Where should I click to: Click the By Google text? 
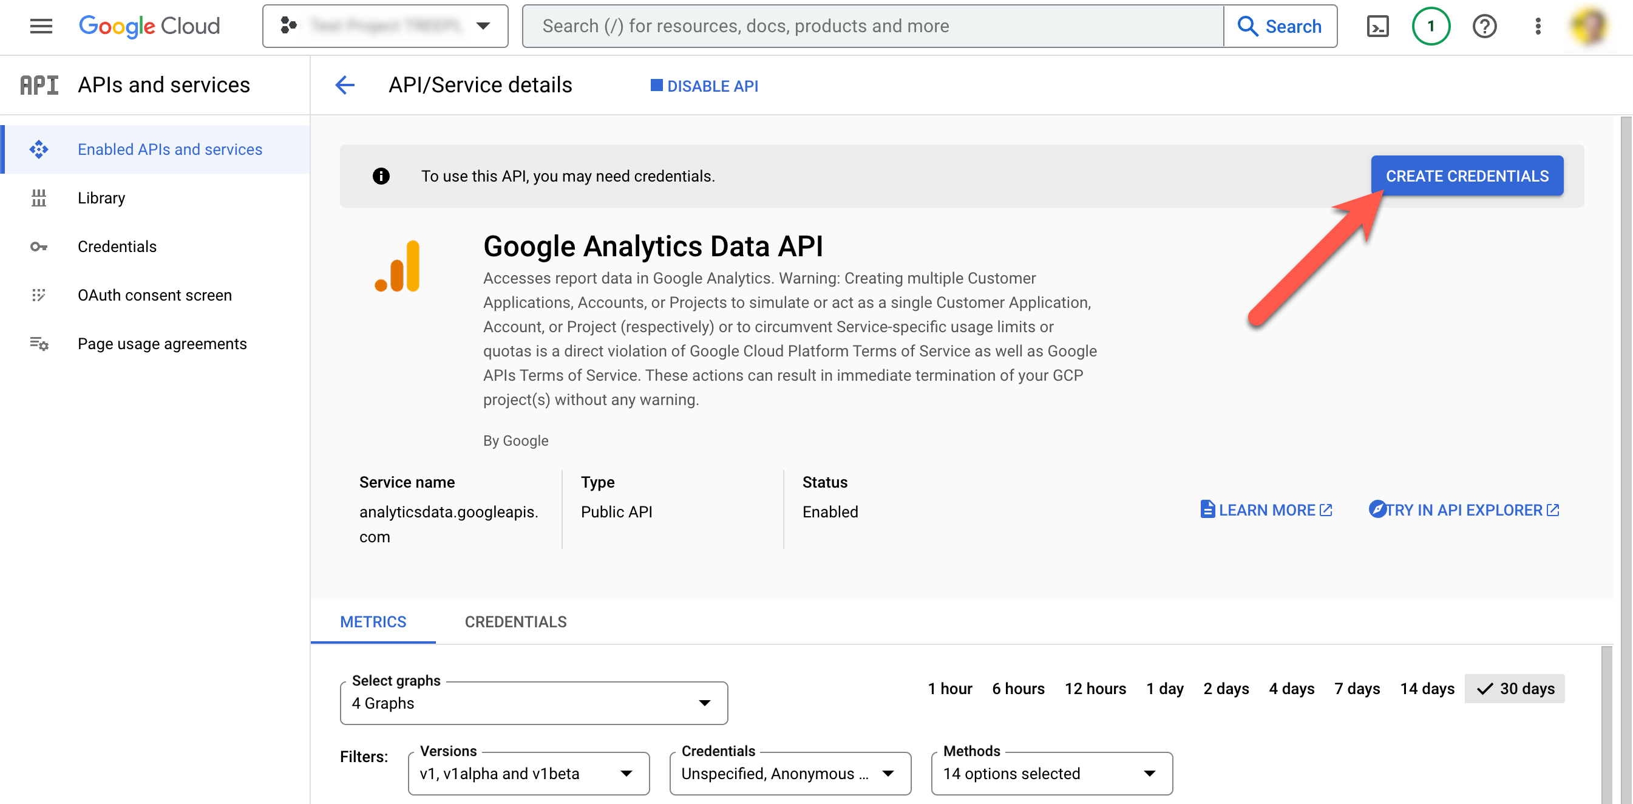[x=515, y=441]
